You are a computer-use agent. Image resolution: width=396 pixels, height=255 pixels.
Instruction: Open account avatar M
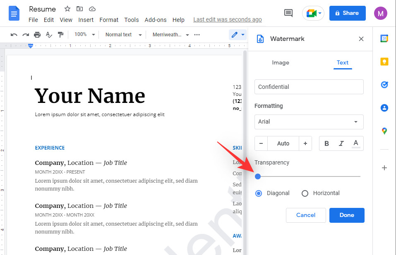tap(380, 13)
